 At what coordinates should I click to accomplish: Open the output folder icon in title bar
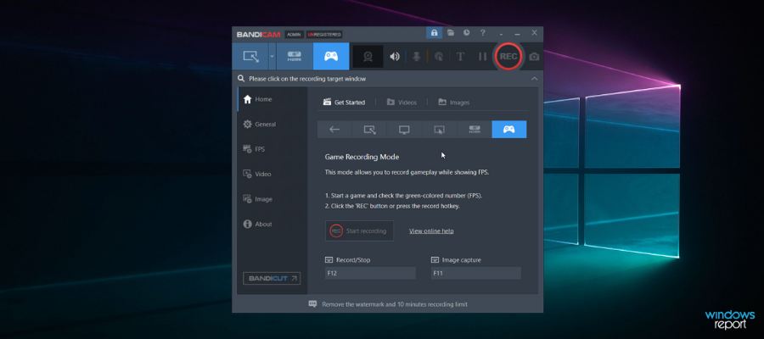pos(451,32)
